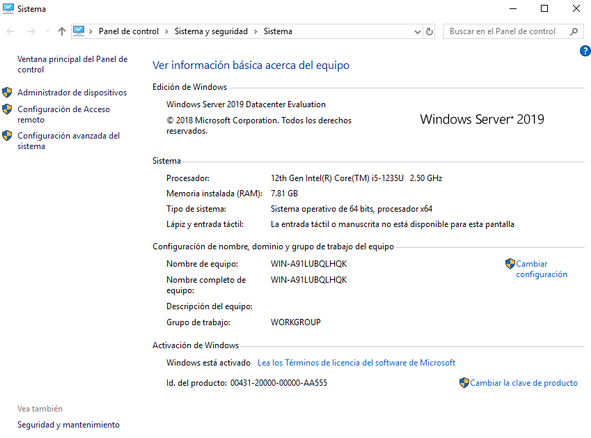591x438 pixels.
Task: Click the Windows Server 2019 Datacenter Evaluation text
Action: click(246, 104)
